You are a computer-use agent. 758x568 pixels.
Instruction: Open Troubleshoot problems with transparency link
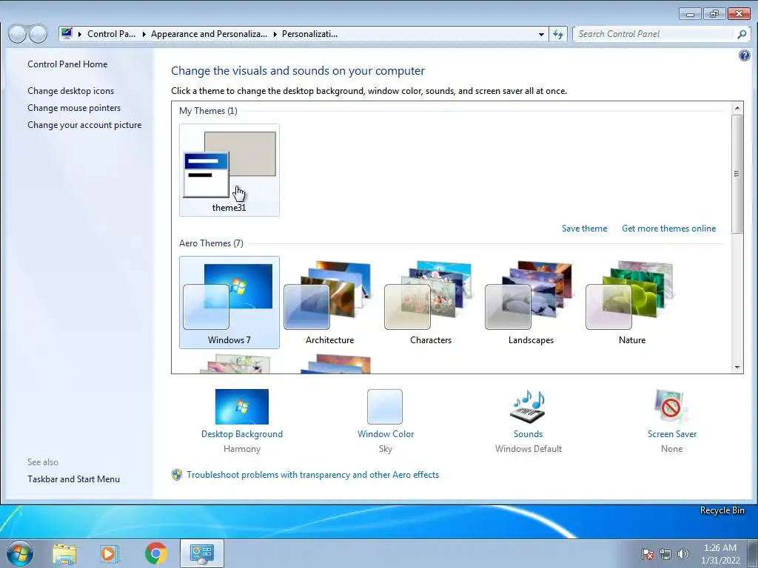point(313,475)
